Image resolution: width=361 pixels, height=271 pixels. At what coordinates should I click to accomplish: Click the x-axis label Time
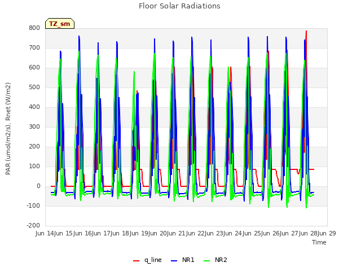(319, 242)
